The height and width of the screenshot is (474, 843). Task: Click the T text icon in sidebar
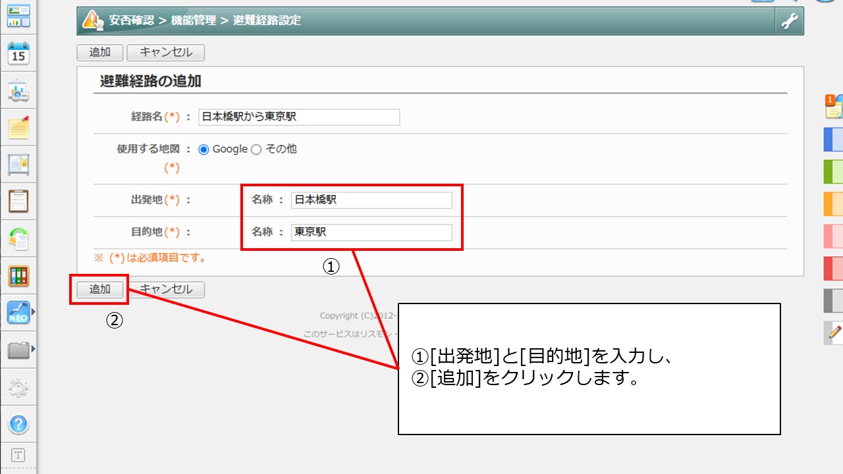[x=18, y=455]
